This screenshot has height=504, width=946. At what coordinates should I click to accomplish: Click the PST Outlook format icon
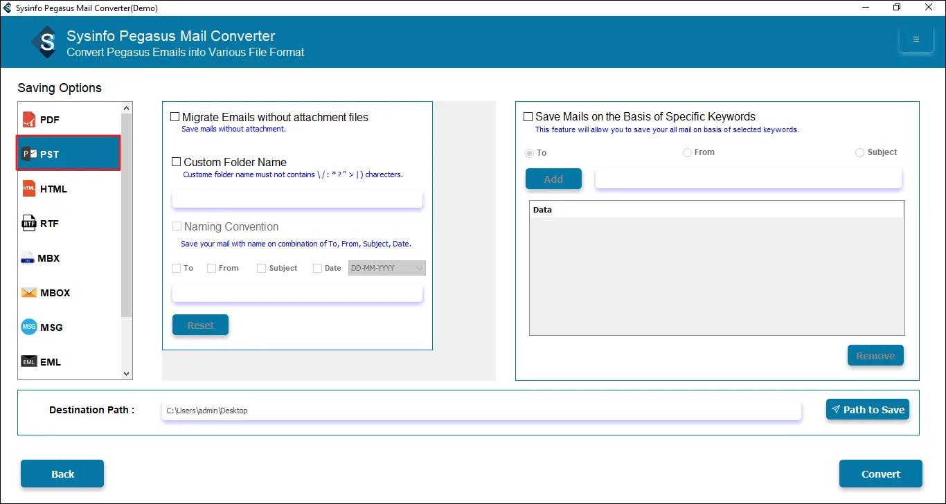[29, 154]
